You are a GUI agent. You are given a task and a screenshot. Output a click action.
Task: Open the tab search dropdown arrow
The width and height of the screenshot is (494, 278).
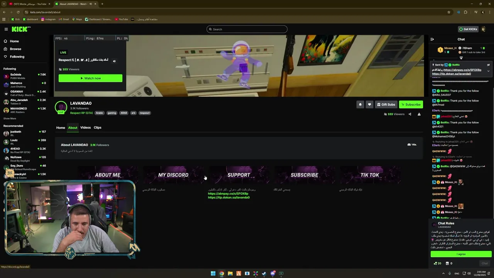[x=4, y=4]
